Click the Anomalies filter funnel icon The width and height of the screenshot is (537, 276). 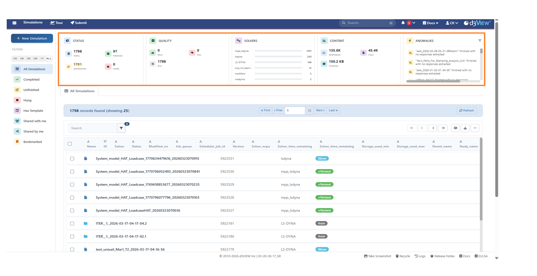pos(480,41)
